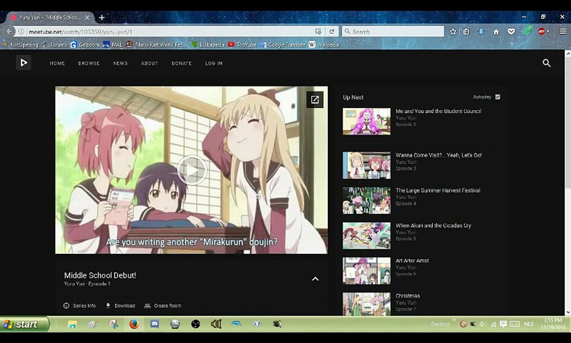Create a watch room
The width and height of the screenshot is (571, 343).
(163, 306)
